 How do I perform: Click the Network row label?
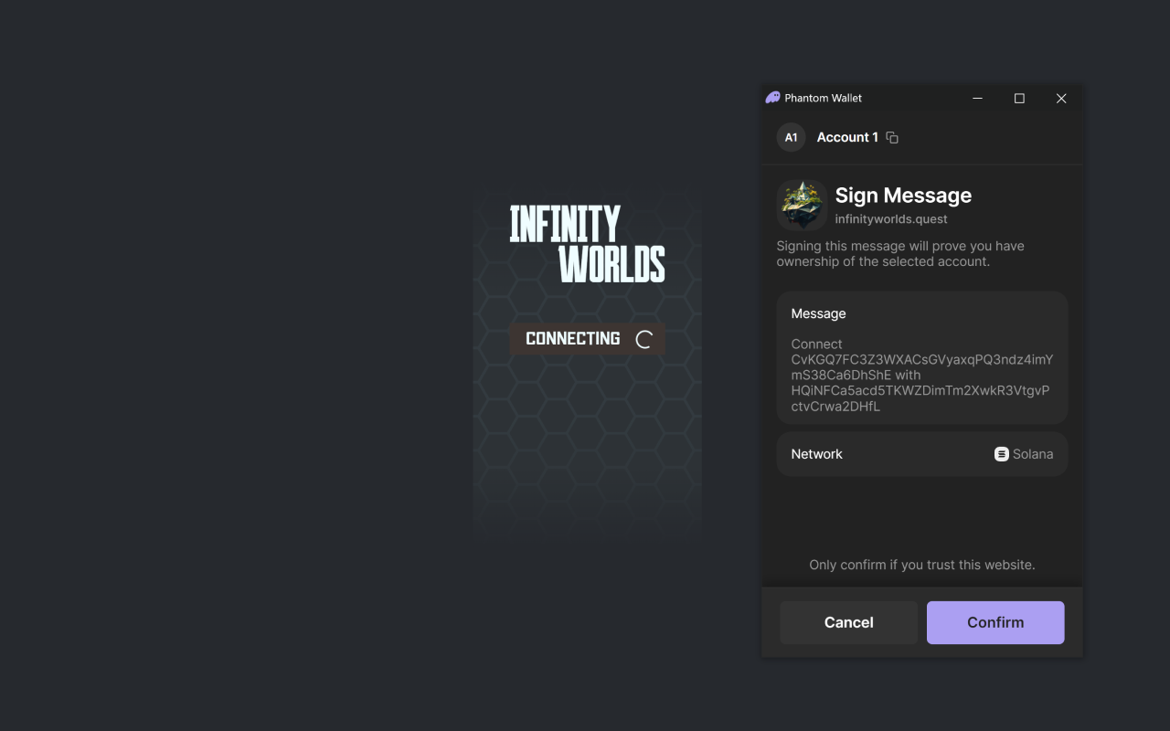[816, 454]
